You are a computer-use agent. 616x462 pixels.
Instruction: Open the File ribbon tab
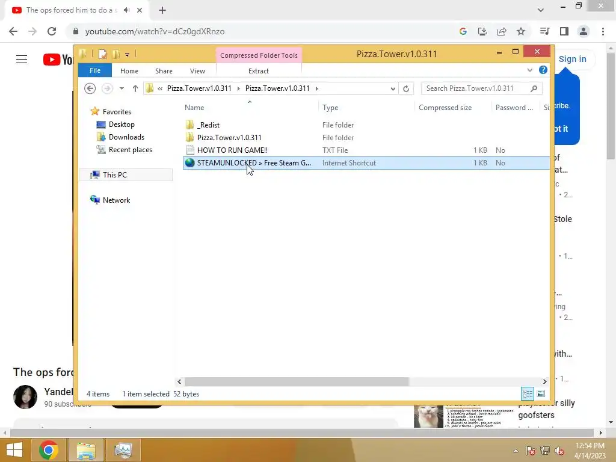(x=95, y=70)
